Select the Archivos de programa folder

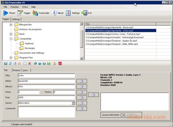[30, 29]
